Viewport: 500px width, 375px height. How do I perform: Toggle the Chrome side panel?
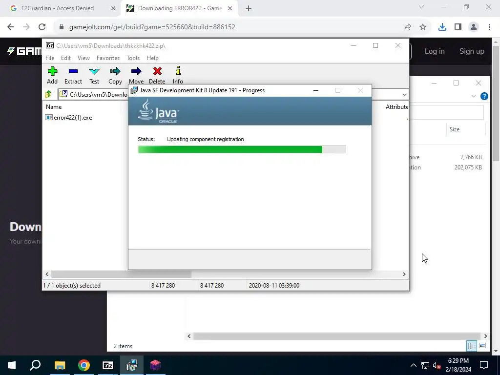point(458,27)
